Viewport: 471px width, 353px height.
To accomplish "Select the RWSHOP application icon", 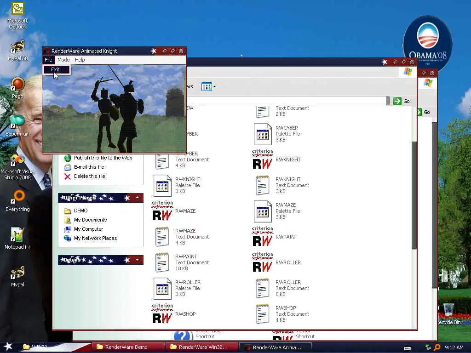I will (162, 314).
